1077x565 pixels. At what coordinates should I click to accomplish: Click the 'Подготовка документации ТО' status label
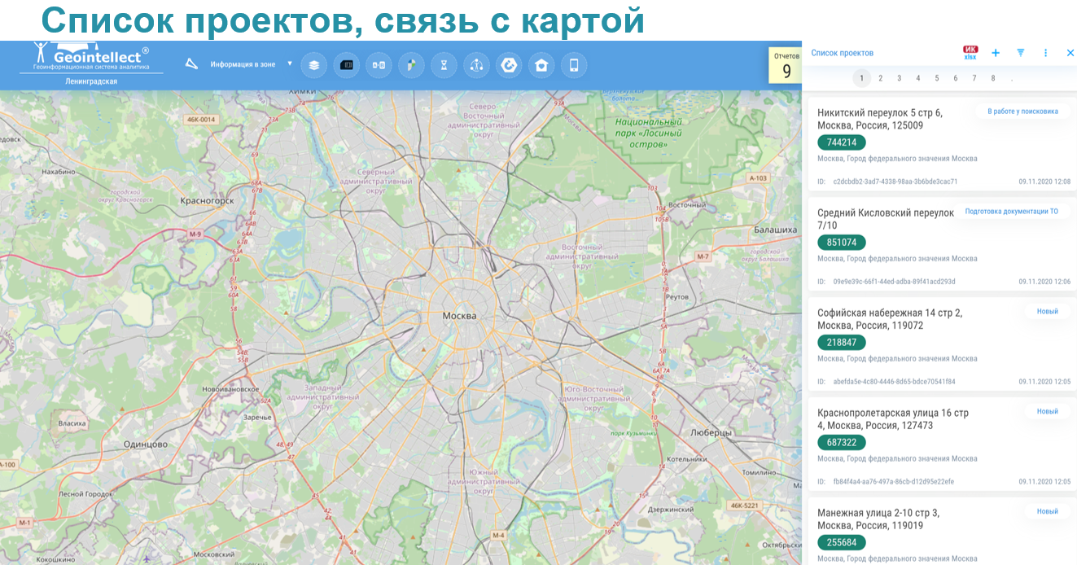coord(1011,212)
